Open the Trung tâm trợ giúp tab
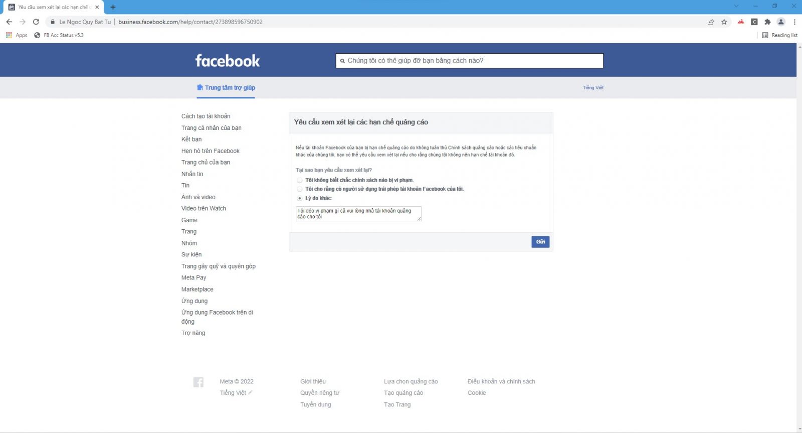Image resolution: width=802 pixels, height=433 pixels. (226, 88)
